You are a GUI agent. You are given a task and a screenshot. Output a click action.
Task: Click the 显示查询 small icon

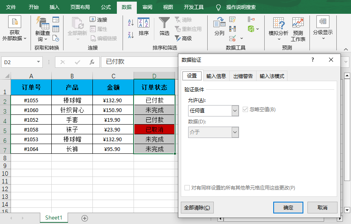56,19
